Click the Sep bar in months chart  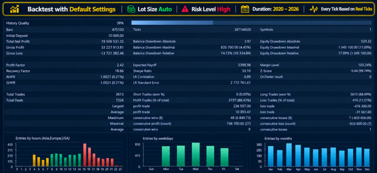click(x=342, y=159)
